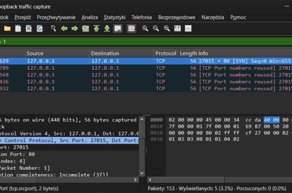Click the go to specific packet icon
This screenshot has width=292, height=193.
85,28
